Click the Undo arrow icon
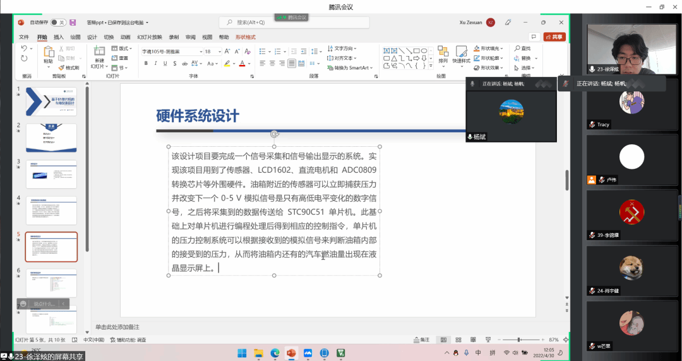This screenshot has height=361, width=682. [24, 49]
